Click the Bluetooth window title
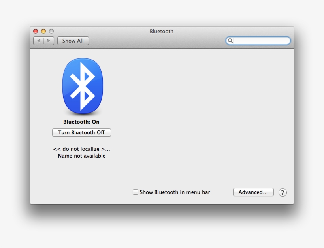324x248 pixels. click(x=162, y=31)
